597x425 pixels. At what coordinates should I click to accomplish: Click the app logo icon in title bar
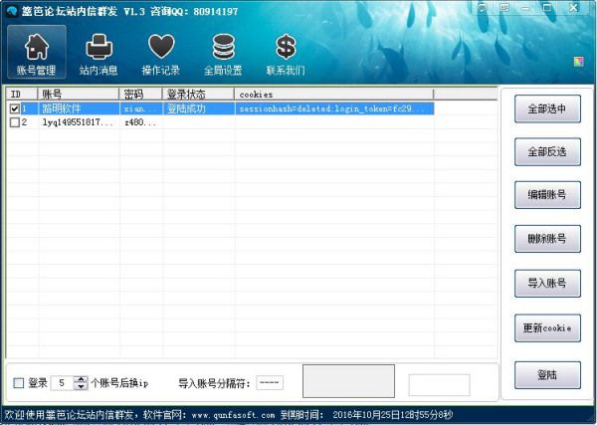click(10, 10)
